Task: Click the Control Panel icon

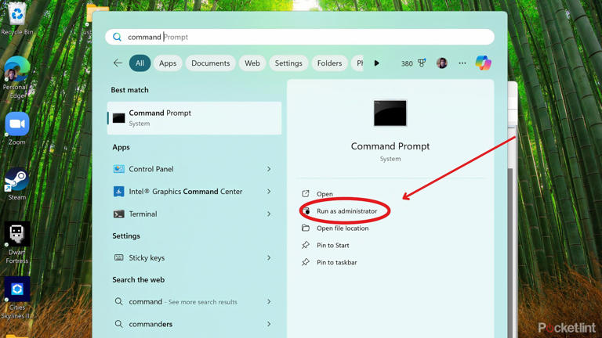Action: tap(118, 169)
